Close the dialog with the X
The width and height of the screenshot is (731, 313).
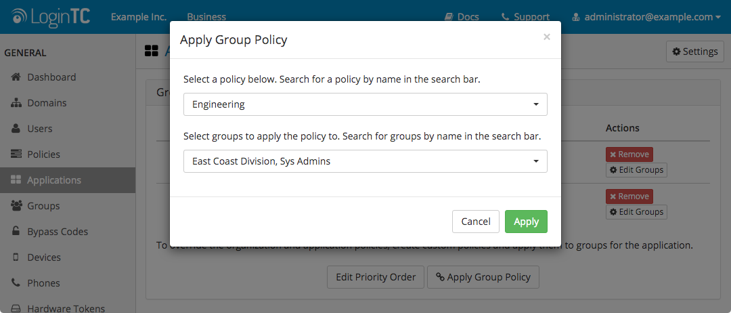click(x=547, y=37)
